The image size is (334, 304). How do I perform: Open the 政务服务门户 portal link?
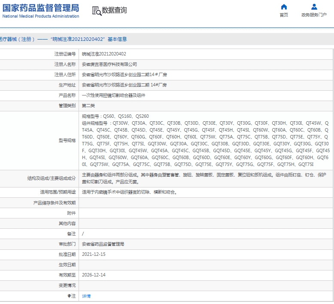(x=314, y=15)
